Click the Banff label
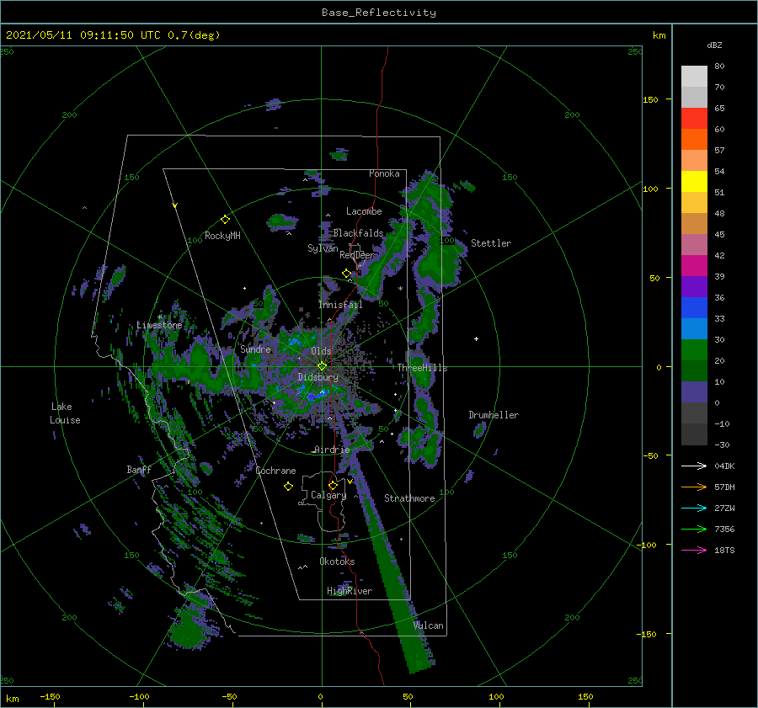The image size is (758, 708). click(x=139, y=470)
